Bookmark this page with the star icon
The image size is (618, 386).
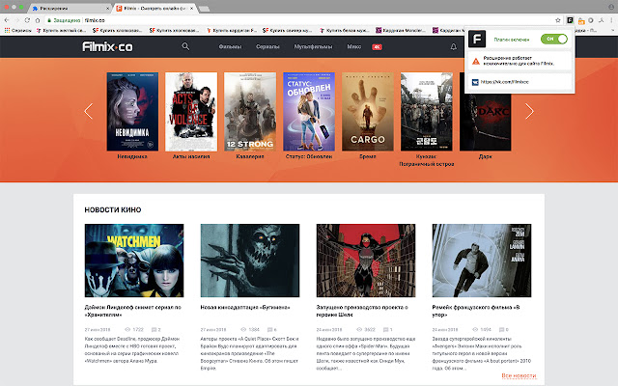click(557, 19)
